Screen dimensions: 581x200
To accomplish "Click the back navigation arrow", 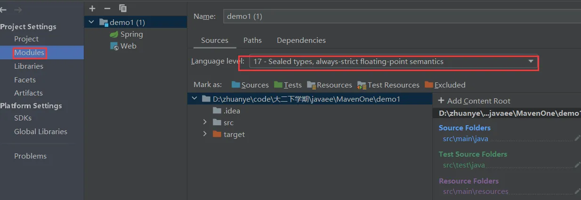I will coord(4,10).
